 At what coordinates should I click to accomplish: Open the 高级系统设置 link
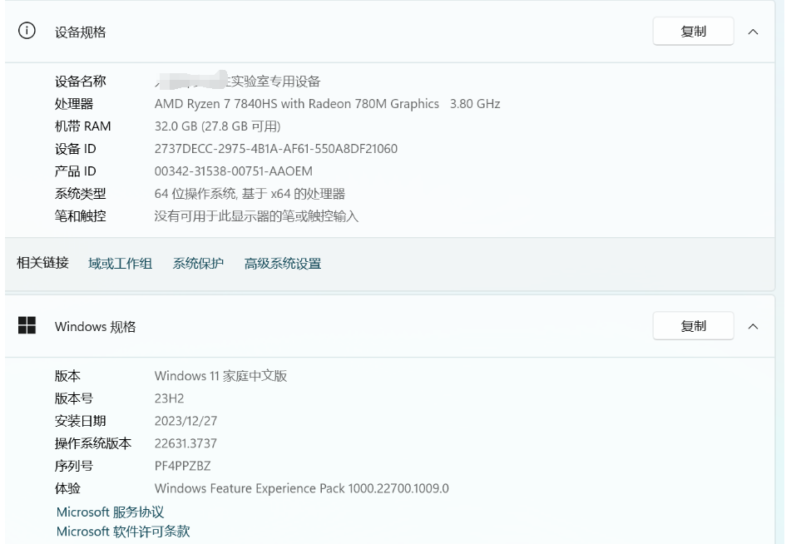point(283,264)
